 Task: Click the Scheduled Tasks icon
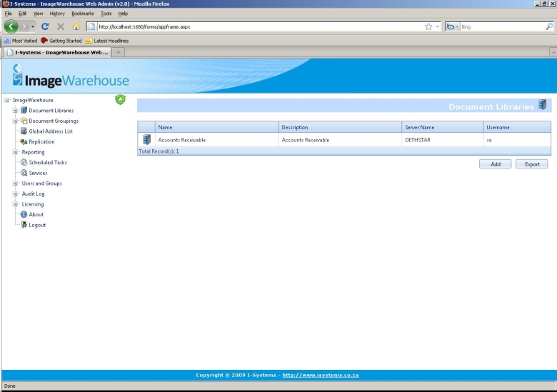24,162
